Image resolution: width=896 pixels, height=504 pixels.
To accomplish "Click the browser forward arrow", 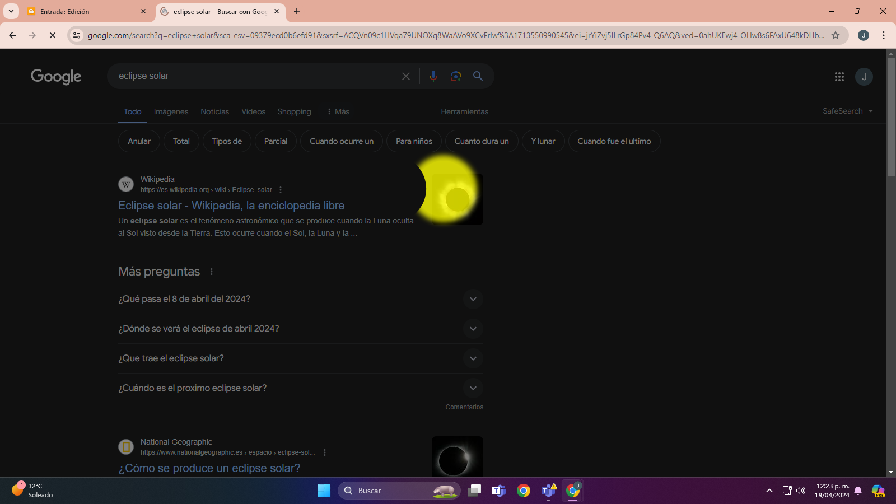I will point(32,35).
